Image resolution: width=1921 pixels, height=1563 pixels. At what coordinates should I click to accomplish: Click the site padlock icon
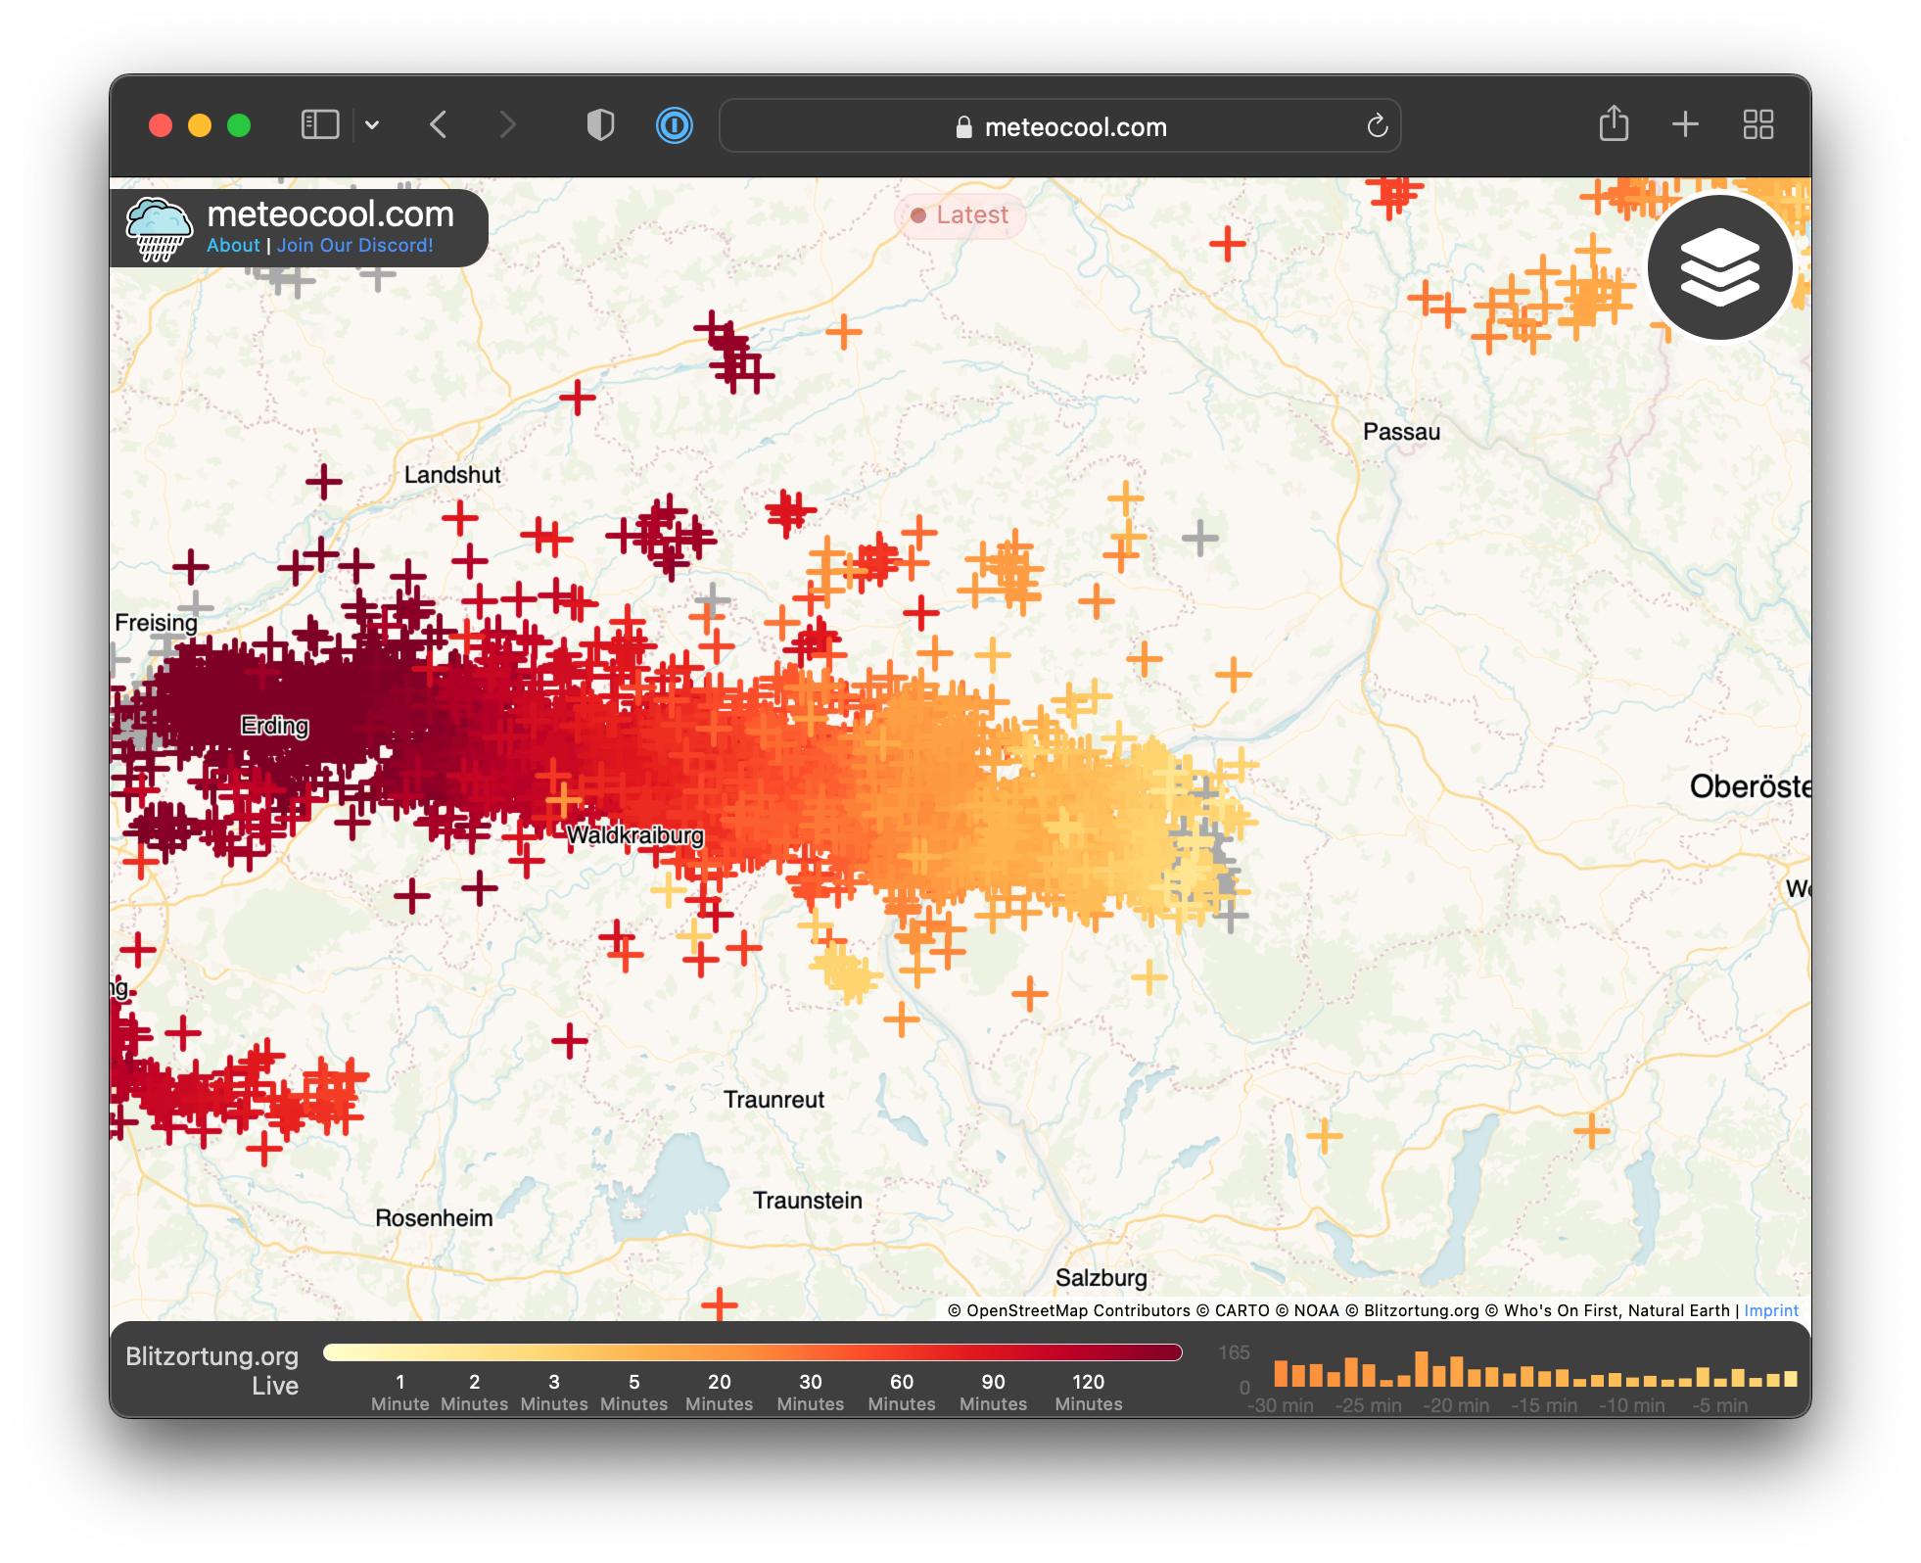point(964,126)
